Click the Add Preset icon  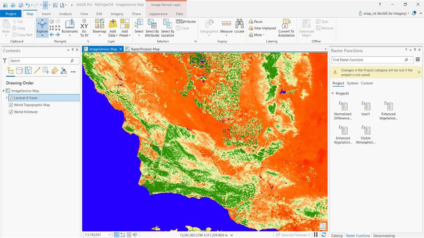(125, 24)
